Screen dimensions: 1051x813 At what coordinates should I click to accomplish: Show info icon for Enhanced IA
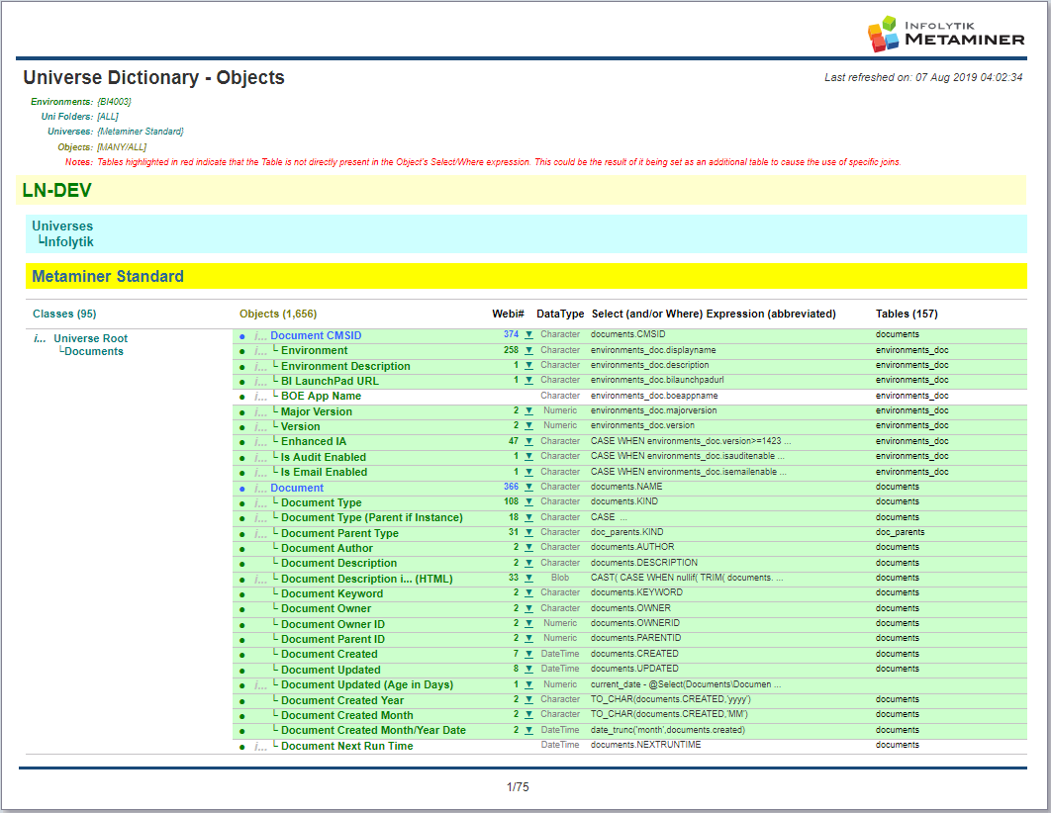(x=260, y=442)
